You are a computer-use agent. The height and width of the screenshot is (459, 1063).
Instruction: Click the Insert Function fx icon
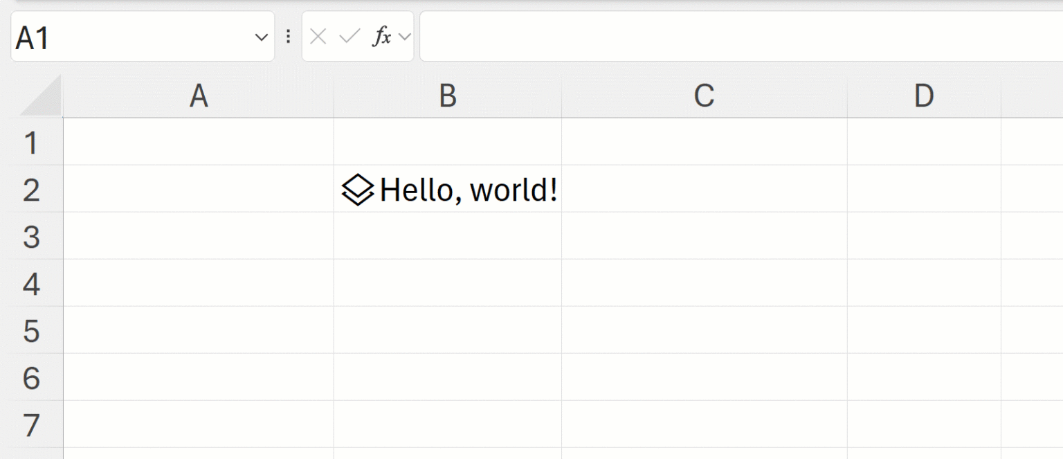tap(381, 37)
